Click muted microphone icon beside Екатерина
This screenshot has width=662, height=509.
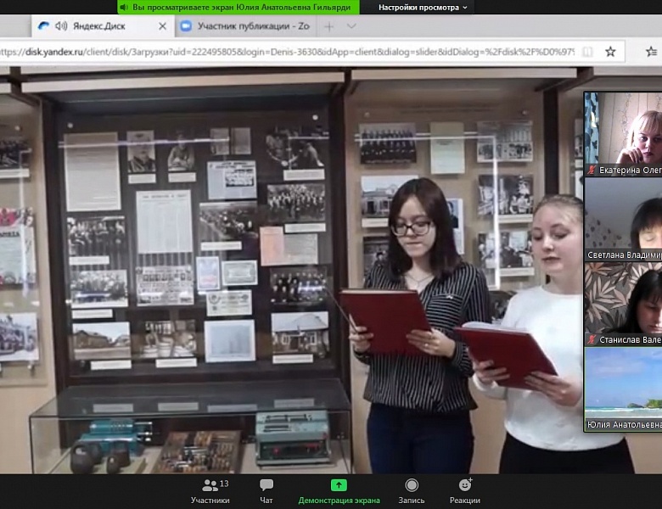pyautogui.click(x=592, y=171)
